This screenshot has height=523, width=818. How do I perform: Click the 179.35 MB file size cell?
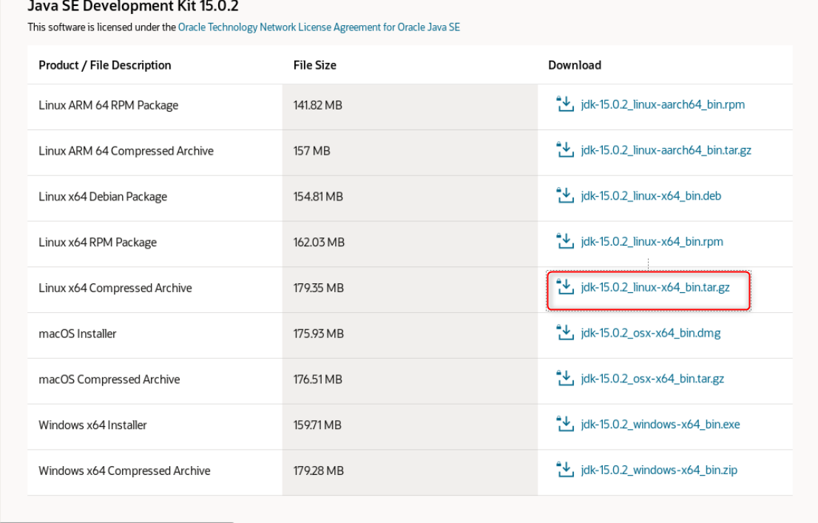(410, 290)
